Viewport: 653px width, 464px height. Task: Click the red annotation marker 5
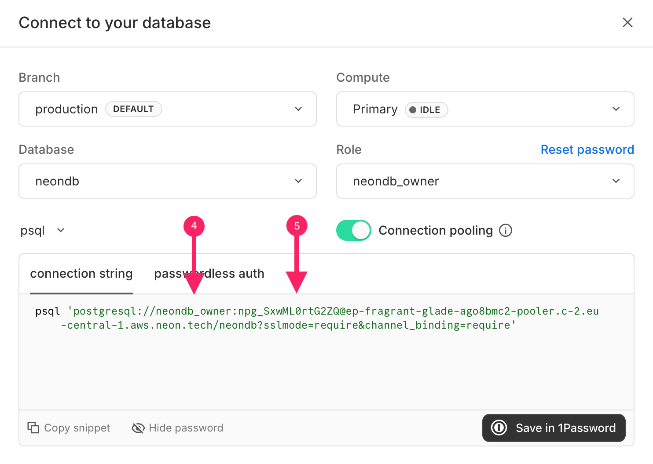pyautogui.click(x=297, y=226)
